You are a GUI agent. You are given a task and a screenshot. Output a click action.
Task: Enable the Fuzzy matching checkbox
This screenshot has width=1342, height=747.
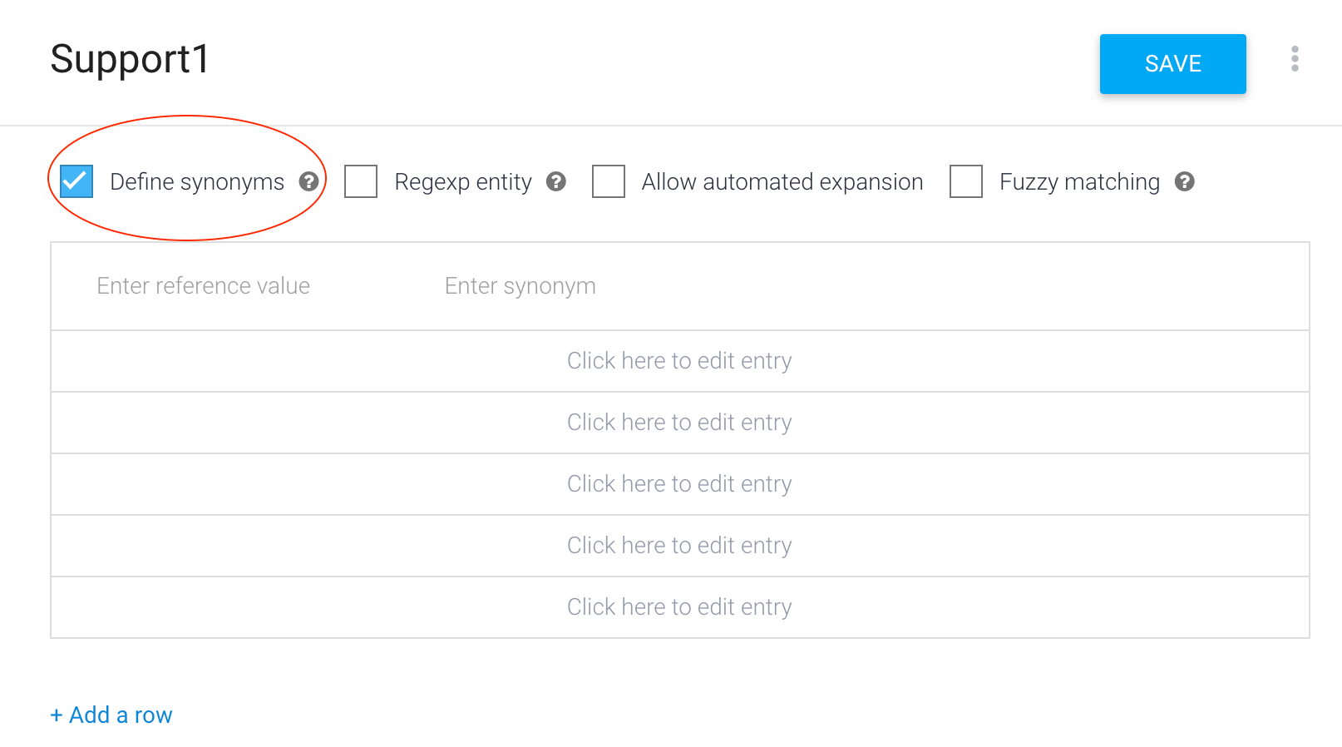click(966, 181)
